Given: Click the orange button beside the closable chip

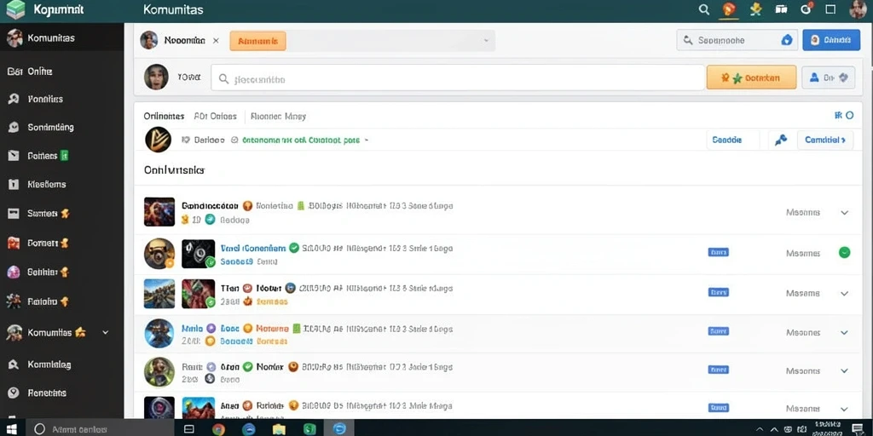Looking at the screenshot, I should click(257, 41).
